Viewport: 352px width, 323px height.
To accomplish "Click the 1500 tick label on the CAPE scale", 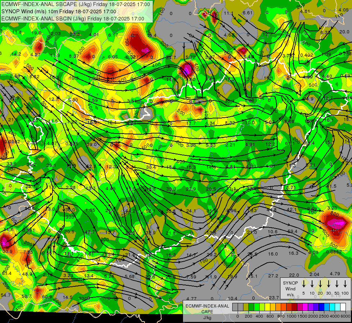I will [x=302, y=316].
